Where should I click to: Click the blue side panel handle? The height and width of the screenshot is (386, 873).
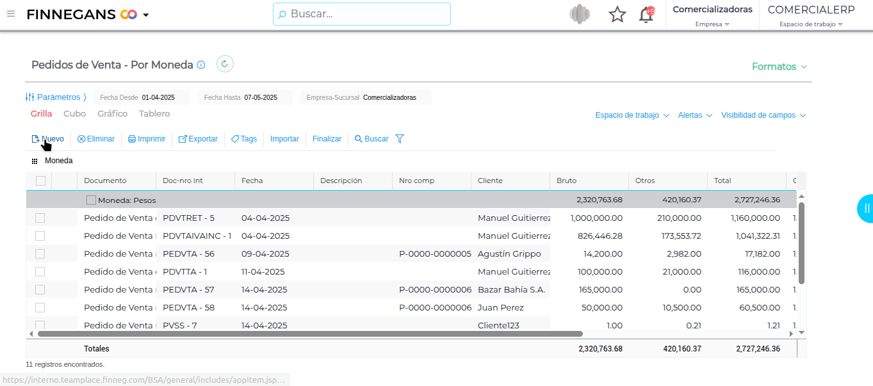point(865,208)
